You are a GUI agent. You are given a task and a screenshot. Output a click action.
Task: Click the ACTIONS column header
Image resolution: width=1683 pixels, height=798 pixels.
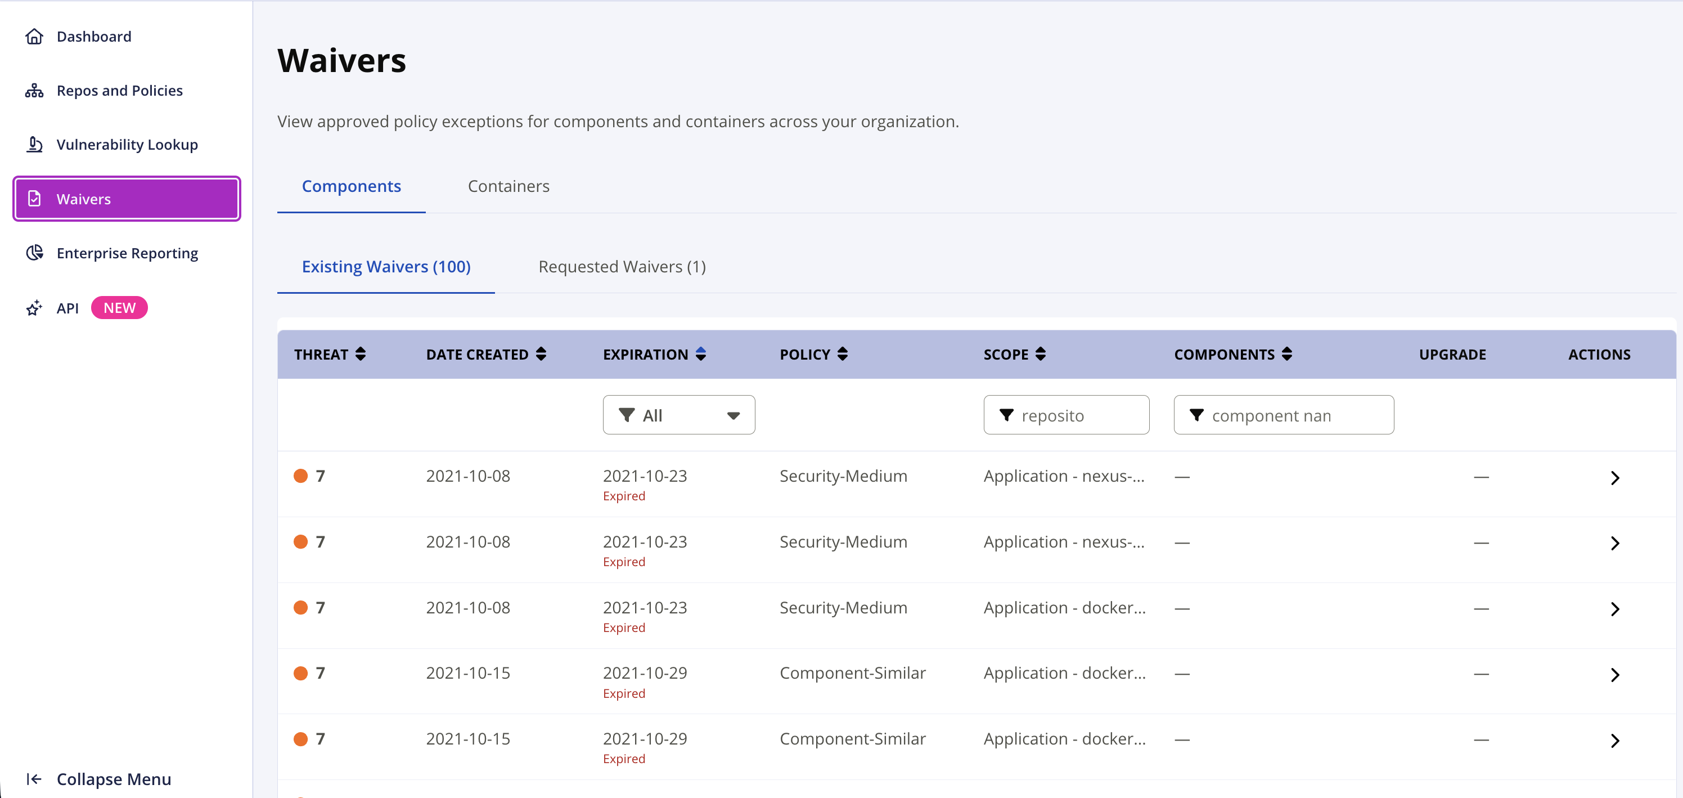[1599, 354]
